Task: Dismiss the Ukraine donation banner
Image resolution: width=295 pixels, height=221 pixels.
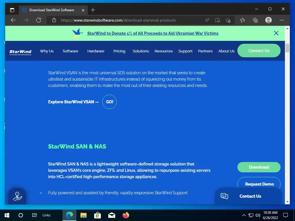Action: tap(276, 33)
